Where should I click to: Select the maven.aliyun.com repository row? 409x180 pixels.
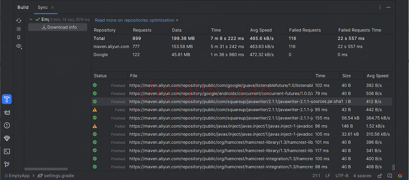coord(243,46)
